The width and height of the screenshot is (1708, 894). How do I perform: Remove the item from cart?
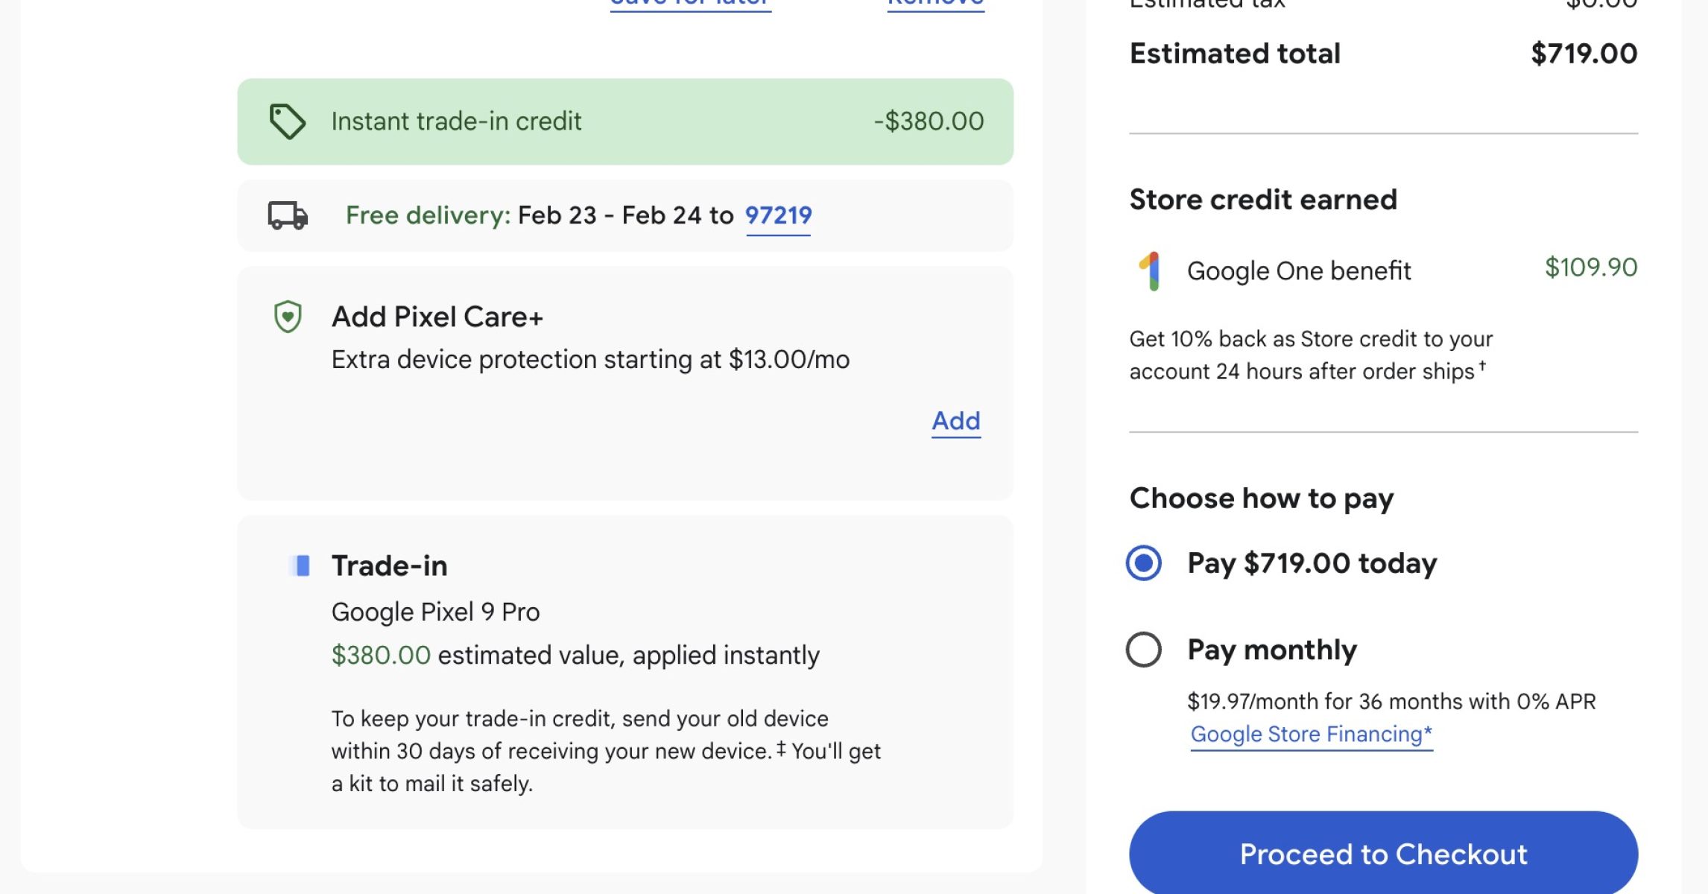click(x=935, y=3)
